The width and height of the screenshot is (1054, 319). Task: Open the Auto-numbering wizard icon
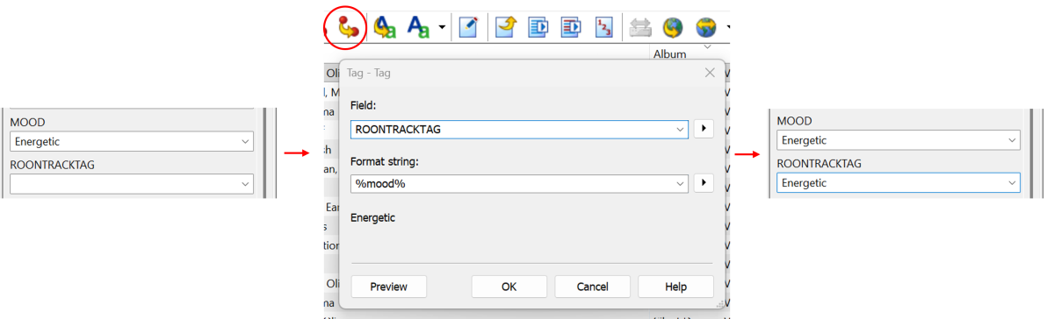pyautogui.click(x=603, y=27)
